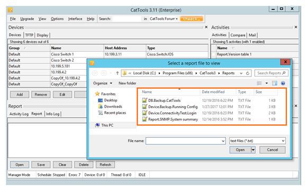Toggle checkbox for Report.Version table 1 activity
The image size is (307, 191).
(x=214, y=54)
